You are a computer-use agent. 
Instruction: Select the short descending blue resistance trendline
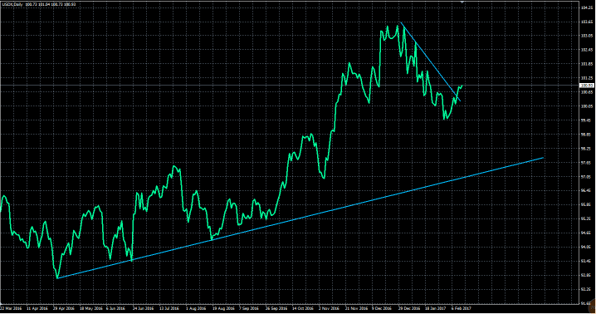(431, 62)
